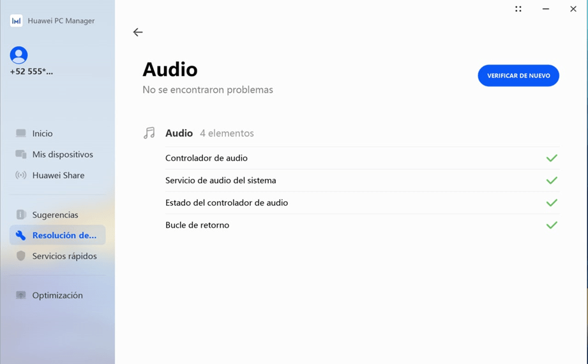Select Servicios rápidos in sidebar

coord(64,256)
